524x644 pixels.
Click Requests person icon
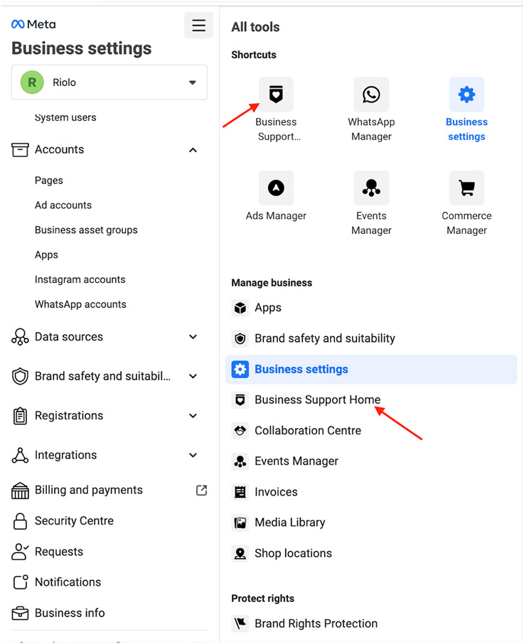[x=20, y=552]
